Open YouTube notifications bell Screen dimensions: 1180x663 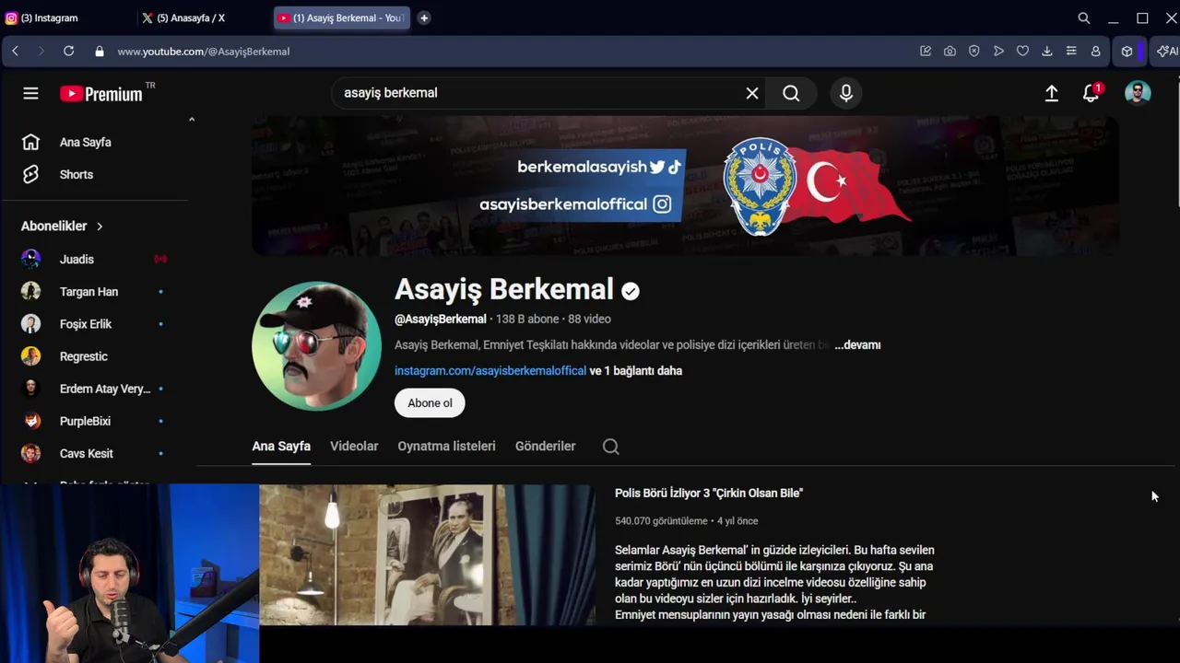[x=1091, y=93]
